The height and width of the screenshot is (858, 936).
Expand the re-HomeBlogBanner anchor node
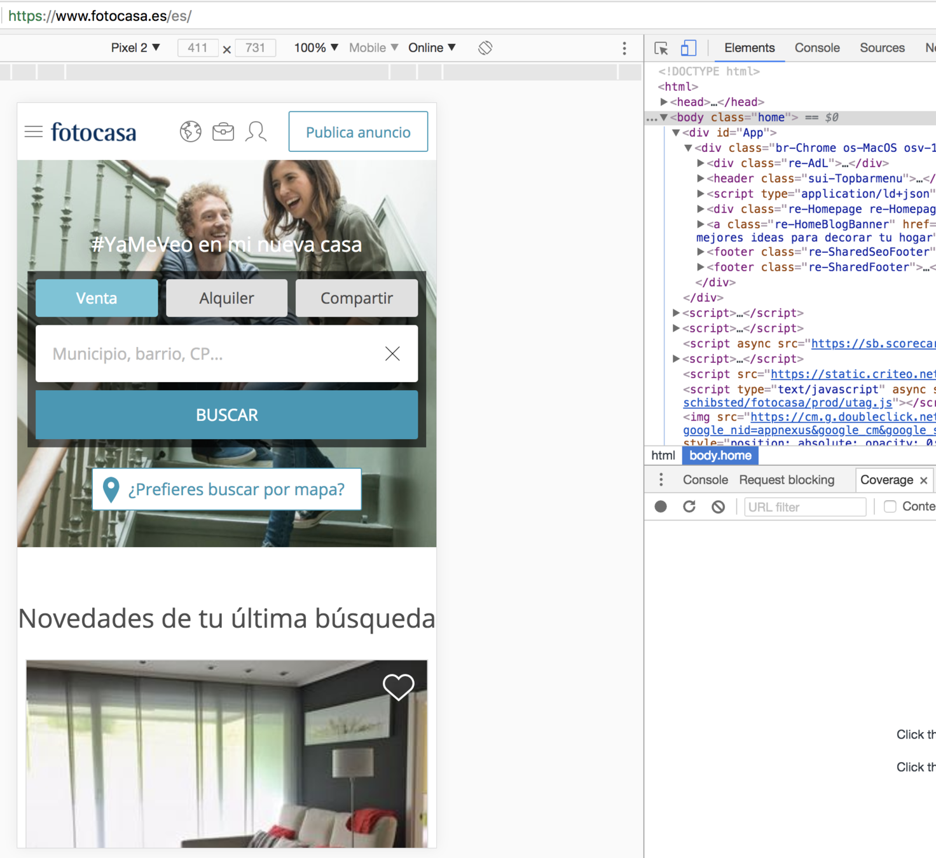pyautogui.click(x=701, y=224)
